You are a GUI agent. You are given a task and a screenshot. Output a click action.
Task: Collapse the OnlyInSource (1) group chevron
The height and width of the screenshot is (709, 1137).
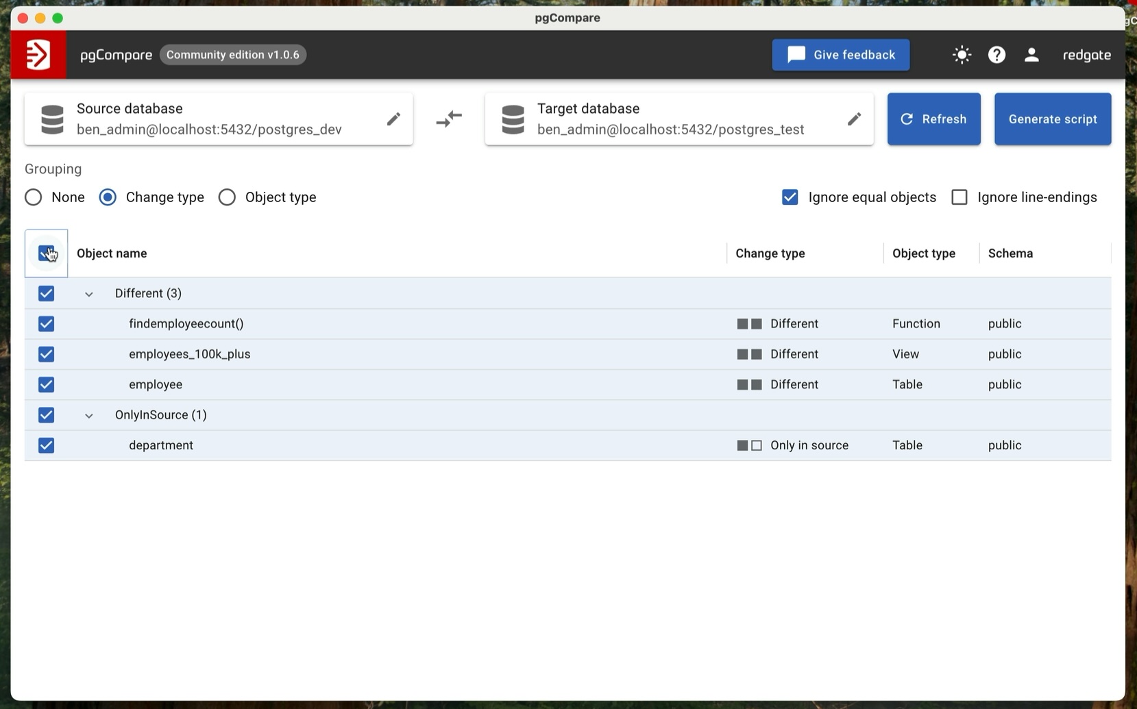coord(88,416)
